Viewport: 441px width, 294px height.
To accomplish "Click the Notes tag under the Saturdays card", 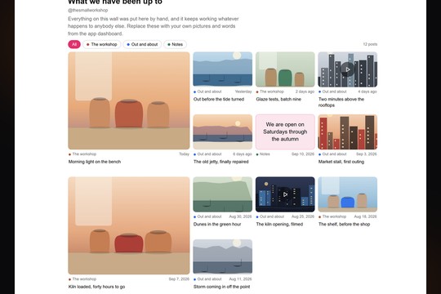I will point(263,154).
